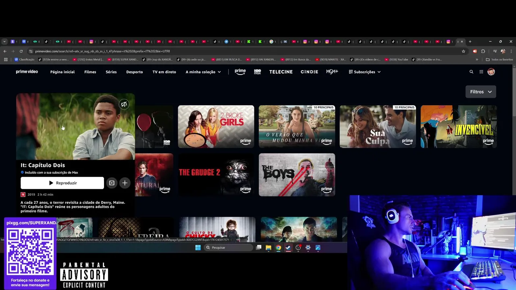Open the Windows Start menu
516x290 pixels.
pyautogui.click(x=198, y=248)
